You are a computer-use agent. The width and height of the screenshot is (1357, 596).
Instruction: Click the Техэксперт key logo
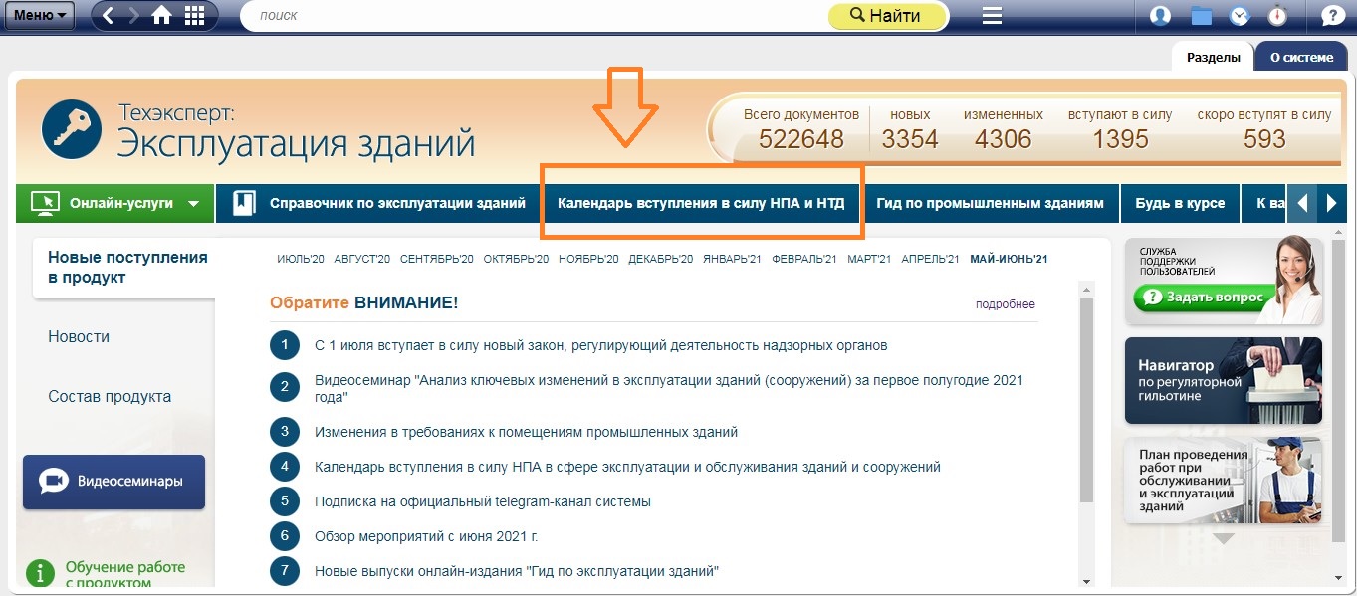point(72,129)
